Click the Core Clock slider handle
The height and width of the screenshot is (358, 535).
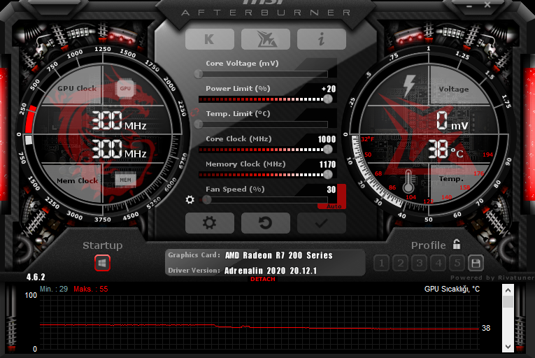coord(327,149)
